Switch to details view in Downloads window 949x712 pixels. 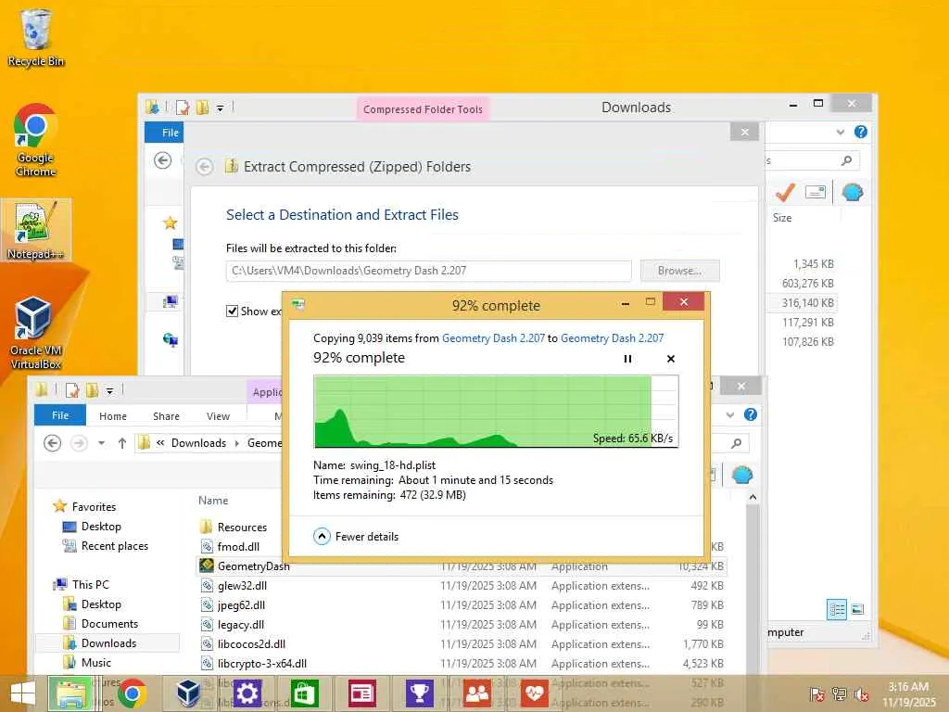coord(837,609)
